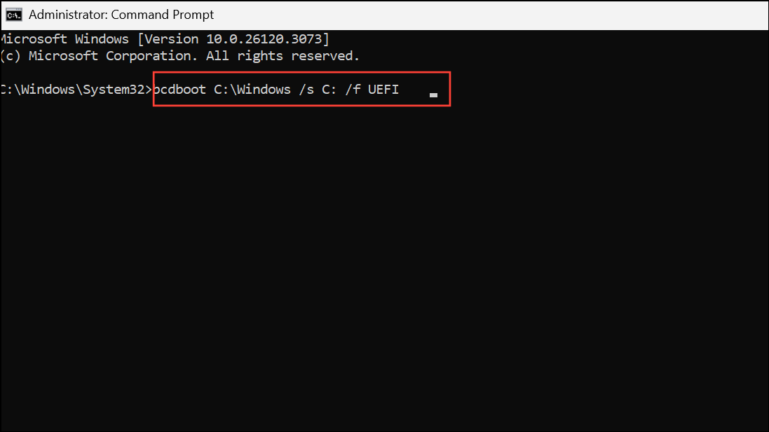Click inside the red highlighted command box
This screenshot has width=769, height=432.
(301, 89)
